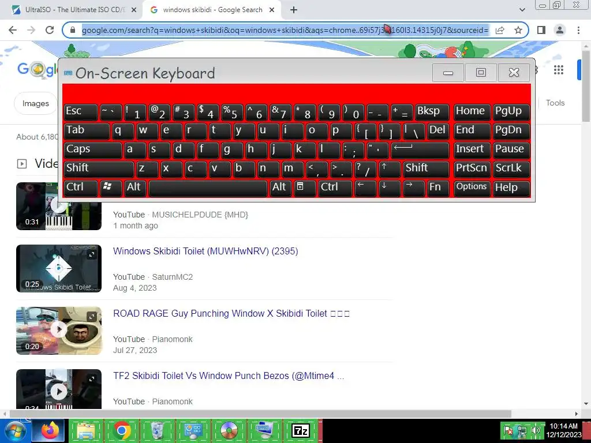Image resolution: width=591 pixels, height=443 pixels.
Task: Open the Google apps grid
Action: pos(559,70)
